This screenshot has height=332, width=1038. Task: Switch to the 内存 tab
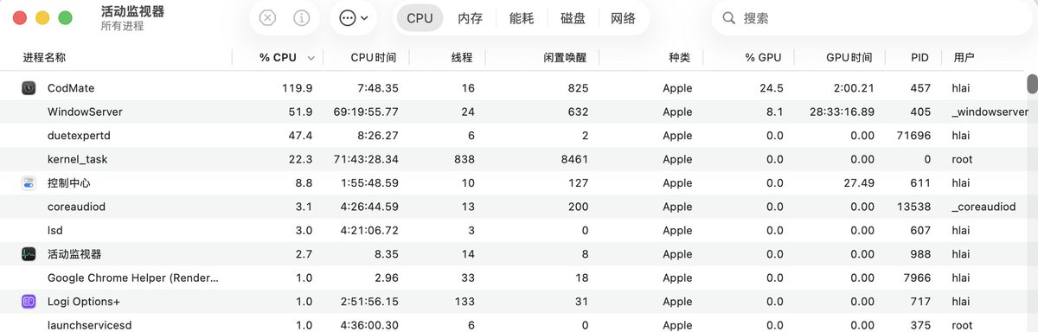tap(470, 18)
